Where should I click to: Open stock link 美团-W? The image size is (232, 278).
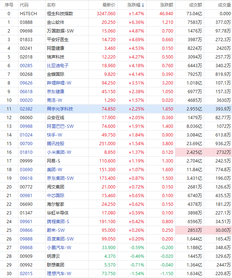[x=54, y=170]
